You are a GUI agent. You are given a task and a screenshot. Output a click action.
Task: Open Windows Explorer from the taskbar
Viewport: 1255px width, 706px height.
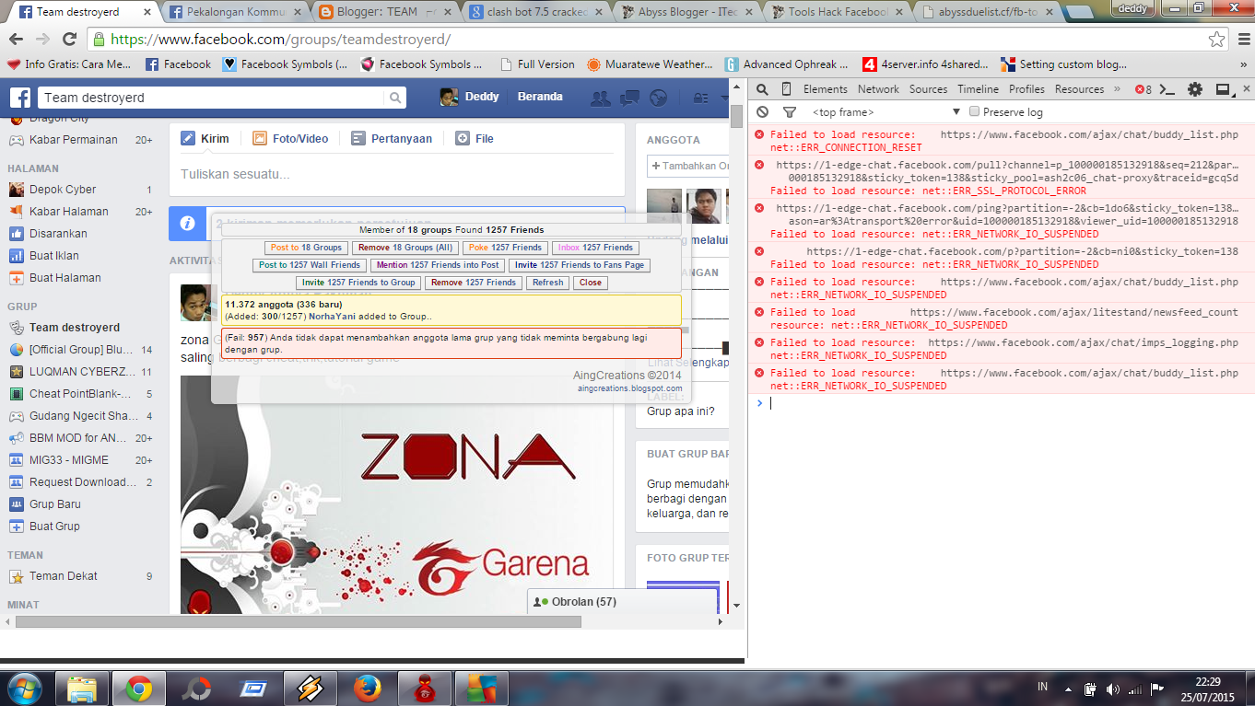(82, 689)
